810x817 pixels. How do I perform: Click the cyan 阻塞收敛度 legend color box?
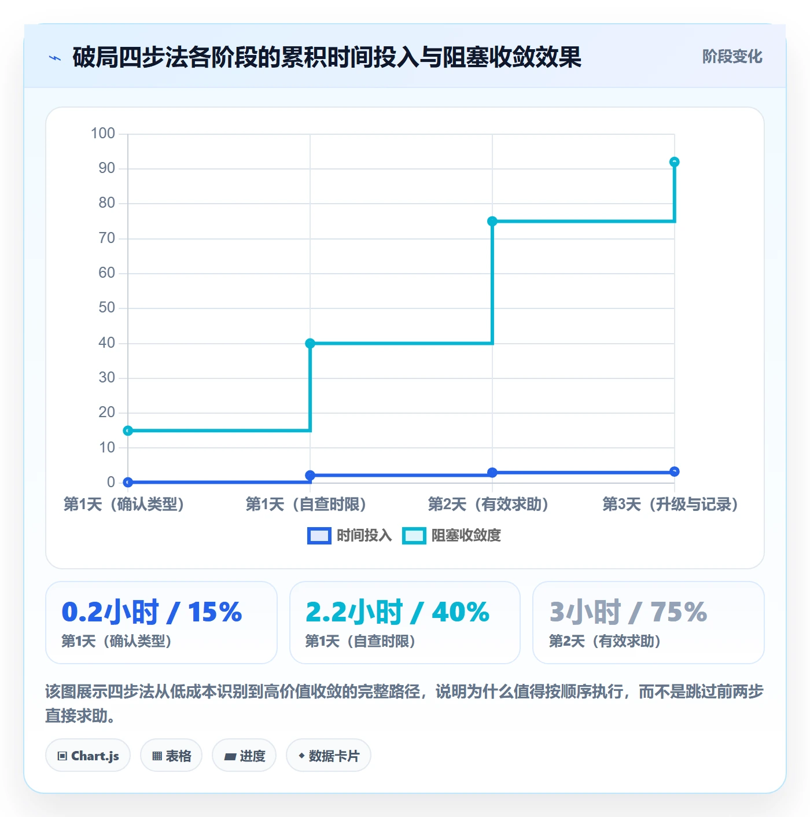click(414, 536)
